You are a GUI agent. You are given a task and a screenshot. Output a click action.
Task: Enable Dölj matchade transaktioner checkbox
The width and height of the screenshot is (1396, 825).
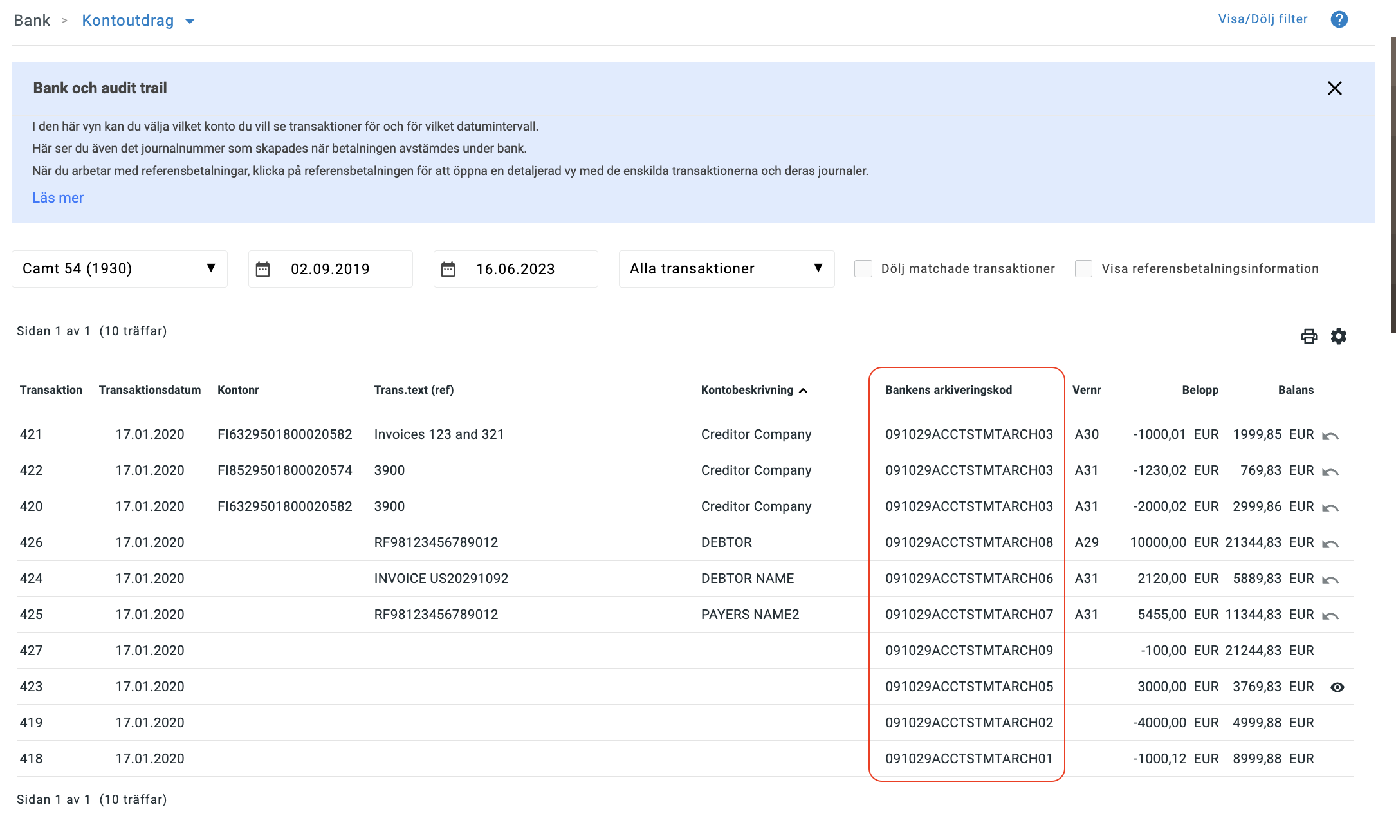(863, 268)
